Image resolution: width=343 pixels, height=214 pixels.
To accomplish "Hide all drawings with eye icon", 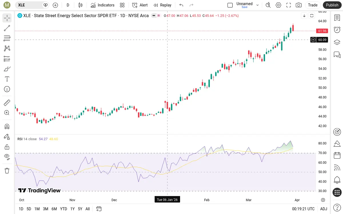I will coord(7,156).
